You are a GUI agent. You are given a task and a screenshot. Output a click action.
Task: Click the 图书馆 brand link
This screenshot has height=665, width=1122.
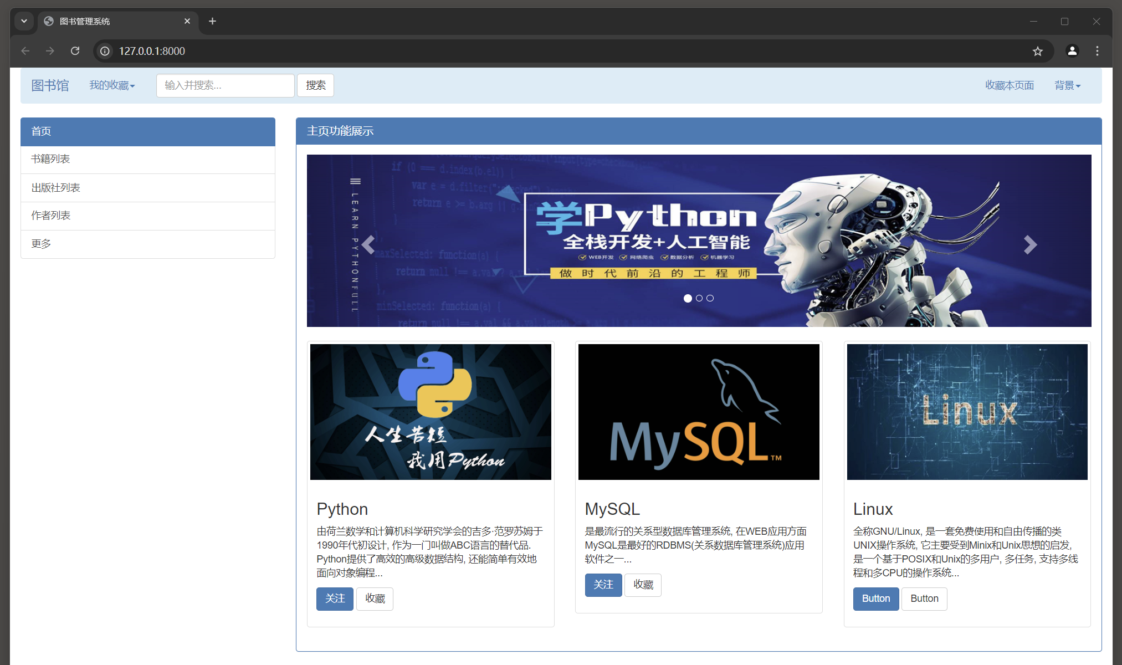pos(50,85)
